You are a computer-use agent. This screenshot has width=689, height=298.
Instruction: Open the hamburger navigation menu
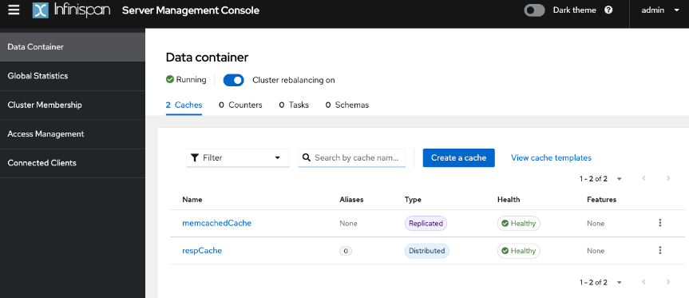[x=14, y=10]
